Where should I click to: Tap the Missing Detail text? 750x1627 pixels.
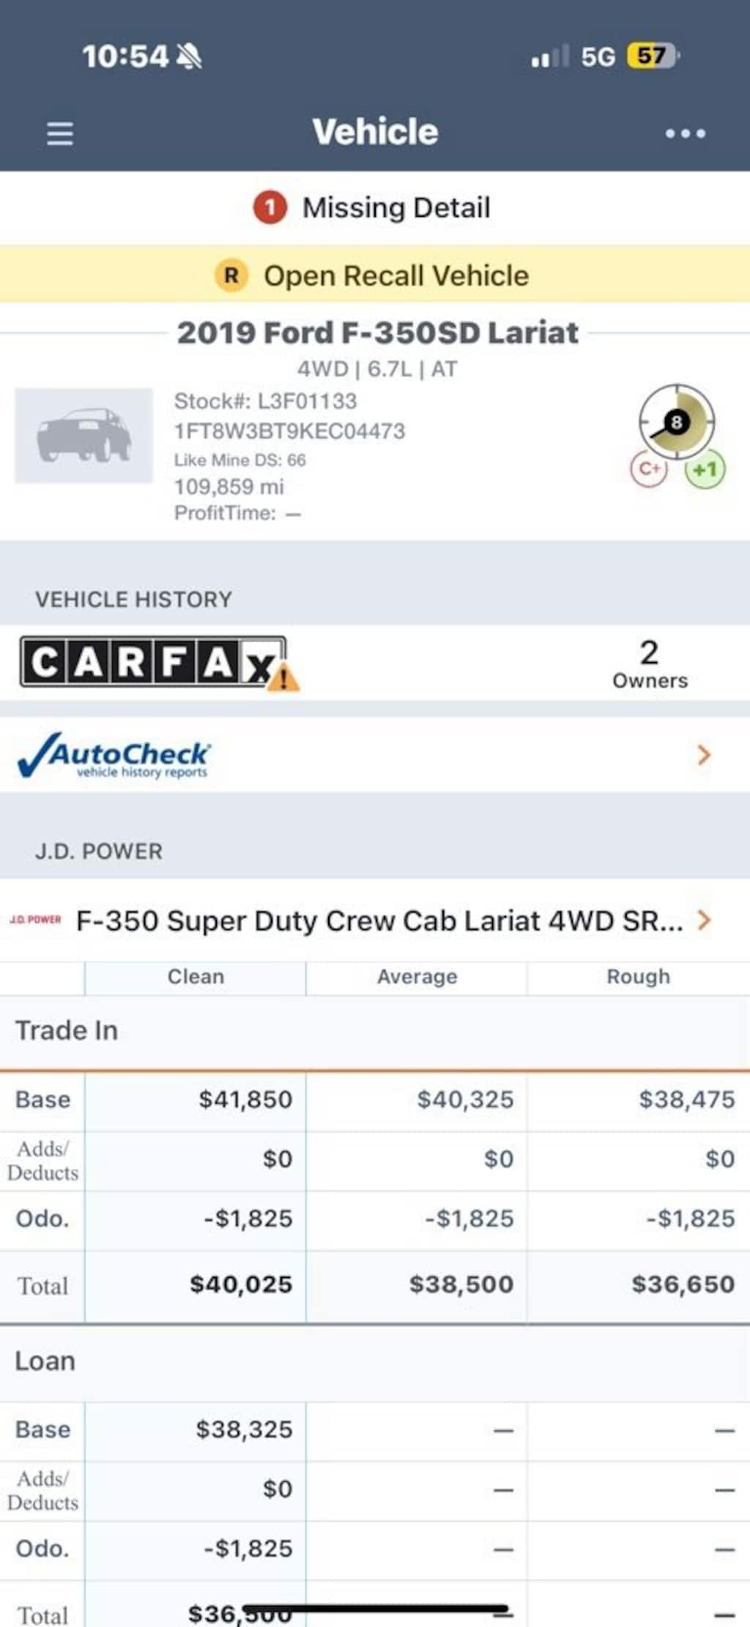pos(396,208)
